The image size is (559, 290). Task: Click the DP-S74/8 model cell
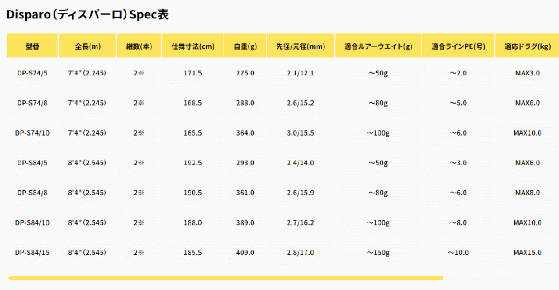click(x=32, y=103)
